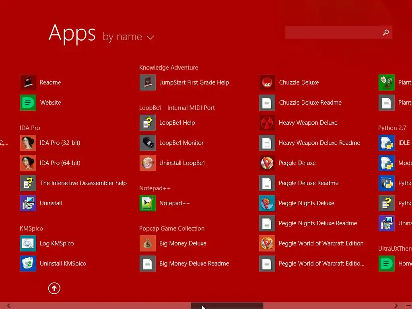412x309 pixels.
Task: Select the 'Knowledge Adventure' group header
Action: 169,68
